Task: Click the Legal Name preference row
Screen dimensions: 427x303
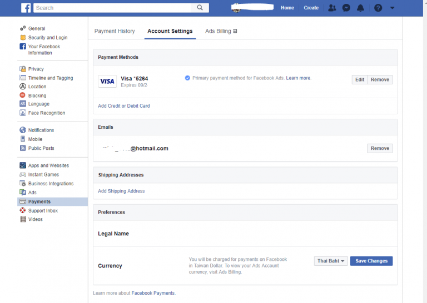Action: [245, 234]
